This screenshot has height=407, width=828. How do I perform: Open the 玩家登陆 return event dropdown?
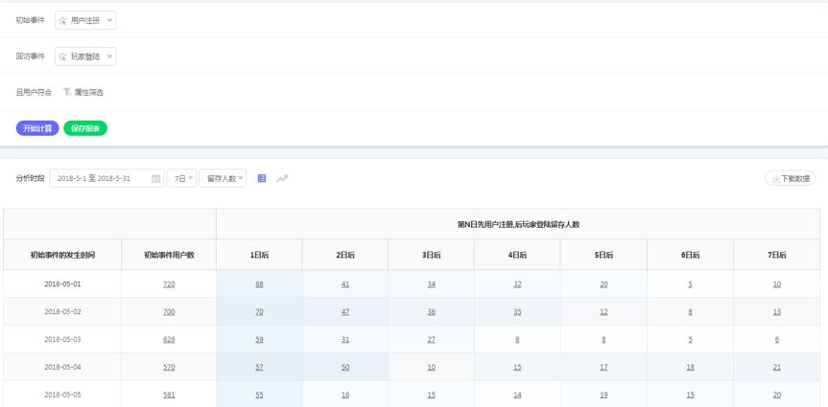85,57
